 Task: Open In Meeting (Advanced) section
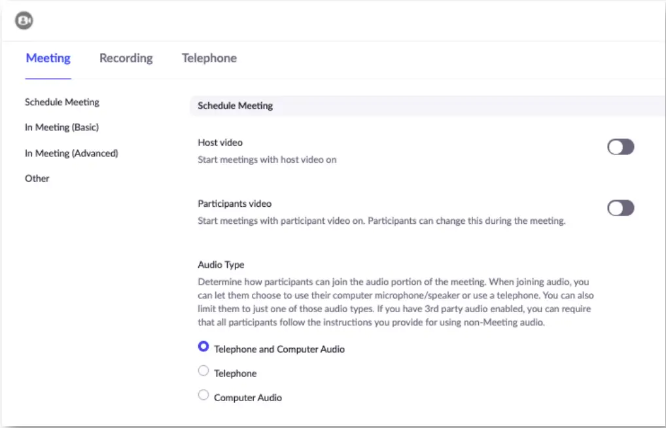[x=71, y=153]
